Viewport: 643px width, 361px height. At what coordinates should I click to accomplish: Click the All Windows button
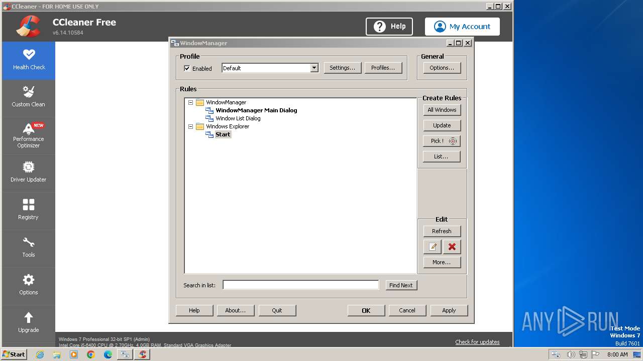442,110
